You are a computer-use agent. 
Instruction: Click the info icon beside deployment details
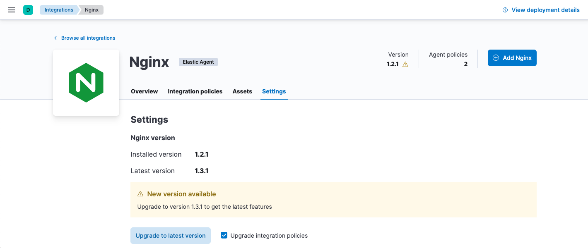504,10
